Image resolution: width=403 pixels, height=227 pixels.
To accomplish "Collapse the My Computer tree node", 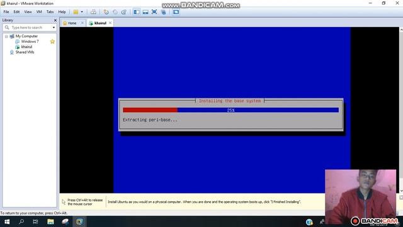I will (x=6, y=37).
